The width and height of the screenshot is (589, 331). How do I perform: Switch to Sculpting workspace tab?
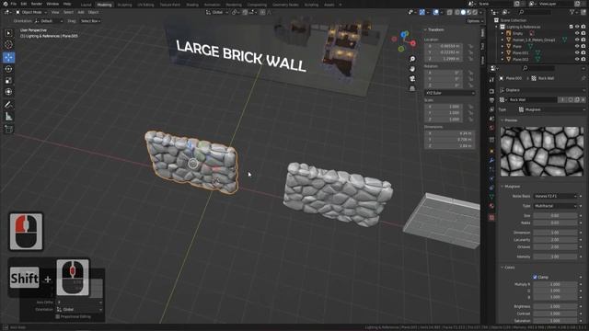point(124,5)
